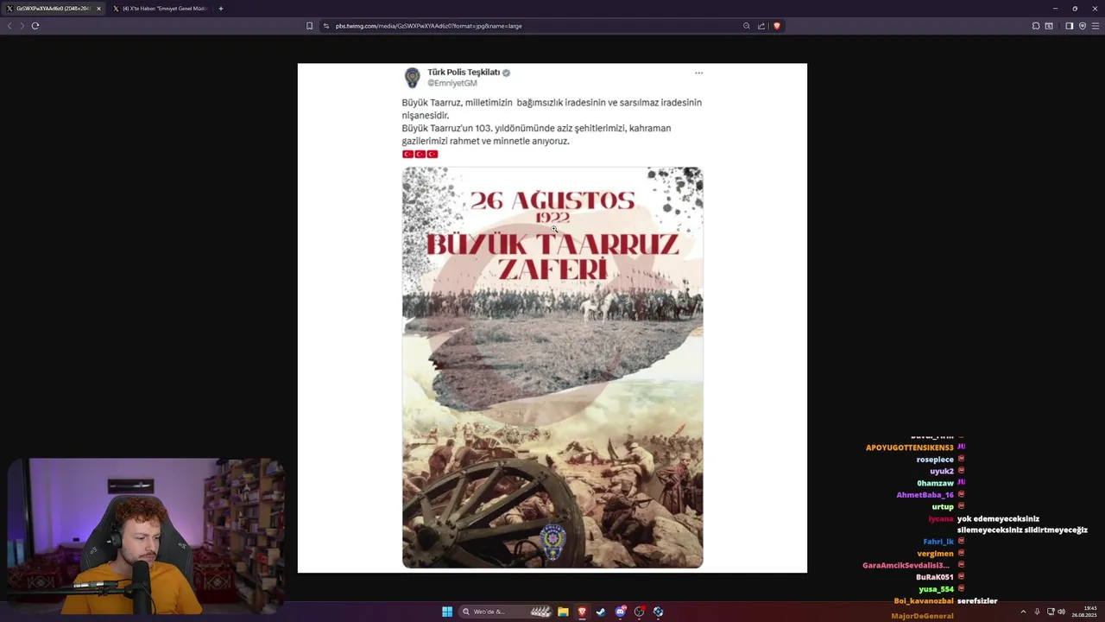Bookmark this page
This screenshot has width=1105, height=622.
[x=309, y=26]
